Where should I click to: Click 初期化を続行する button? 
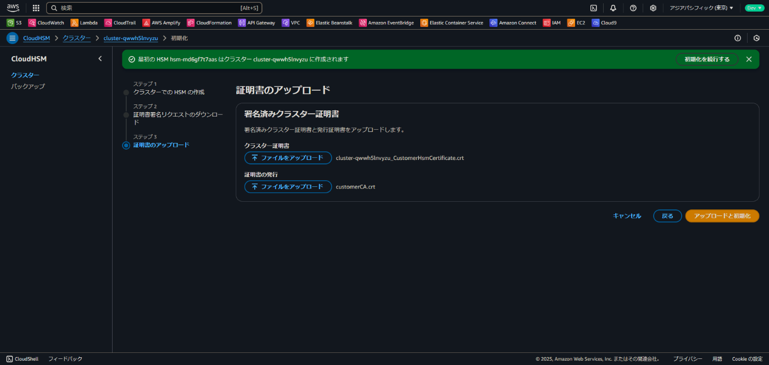coord(707,59)
